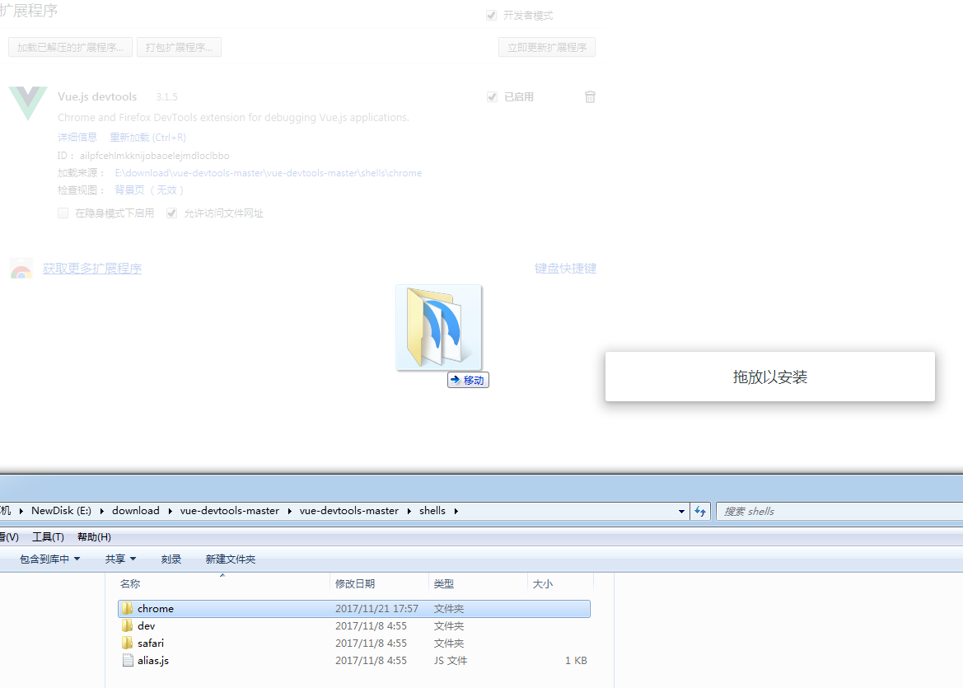This screenshot has height=688, width=963.
Task: Open the 帮助(H) menu
Action: [x=94, y=537]
